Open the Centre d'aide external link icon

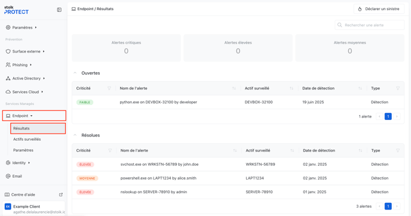coord(61,195)
